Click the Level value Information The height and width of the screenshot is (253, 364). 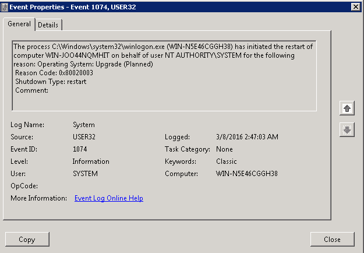[x=91, y=161]
